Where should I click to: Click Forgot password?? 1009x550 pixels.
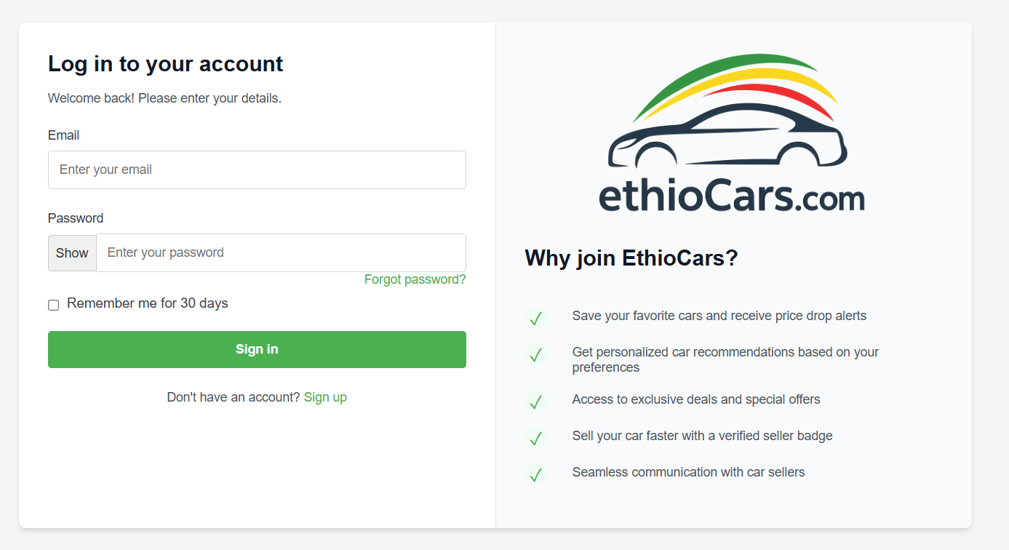coord(415,279)
